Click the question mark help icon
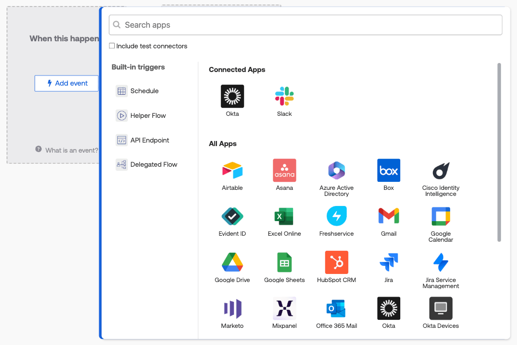The width and height of the screenshot is (517, 345). point(39,149)
